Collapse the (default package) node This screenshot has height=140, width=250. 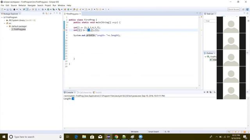click(7, 26)
